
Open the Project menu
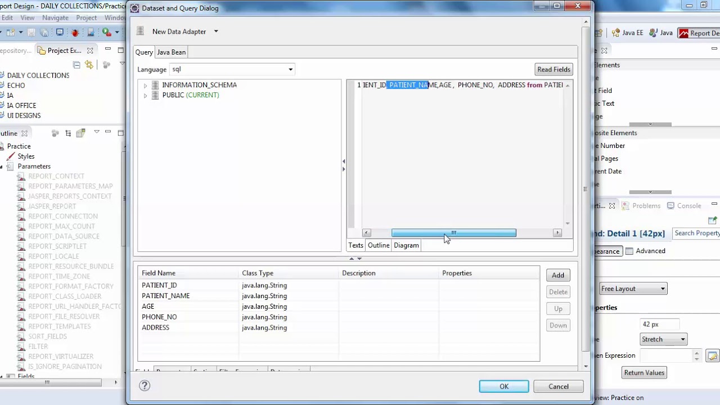click(86, 17)
